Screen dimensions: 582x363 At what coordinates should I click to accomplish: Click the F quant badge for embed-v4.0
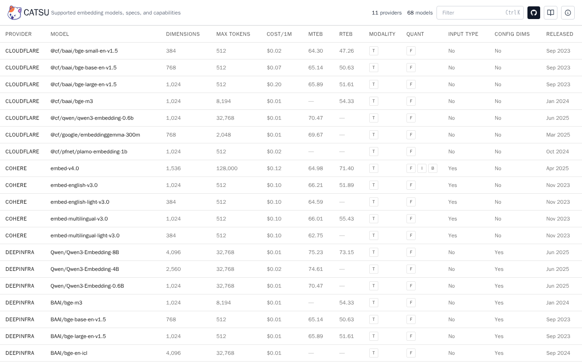point(411,168)
